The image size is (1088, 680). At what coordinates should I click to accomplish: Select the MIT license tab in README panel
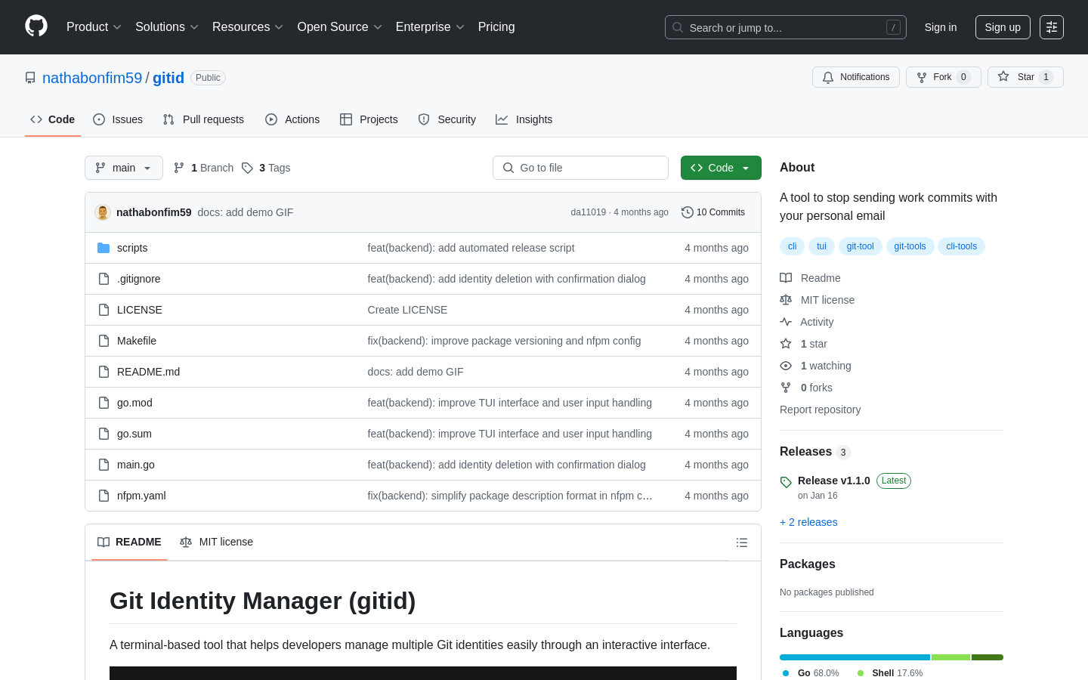(216, 542)
